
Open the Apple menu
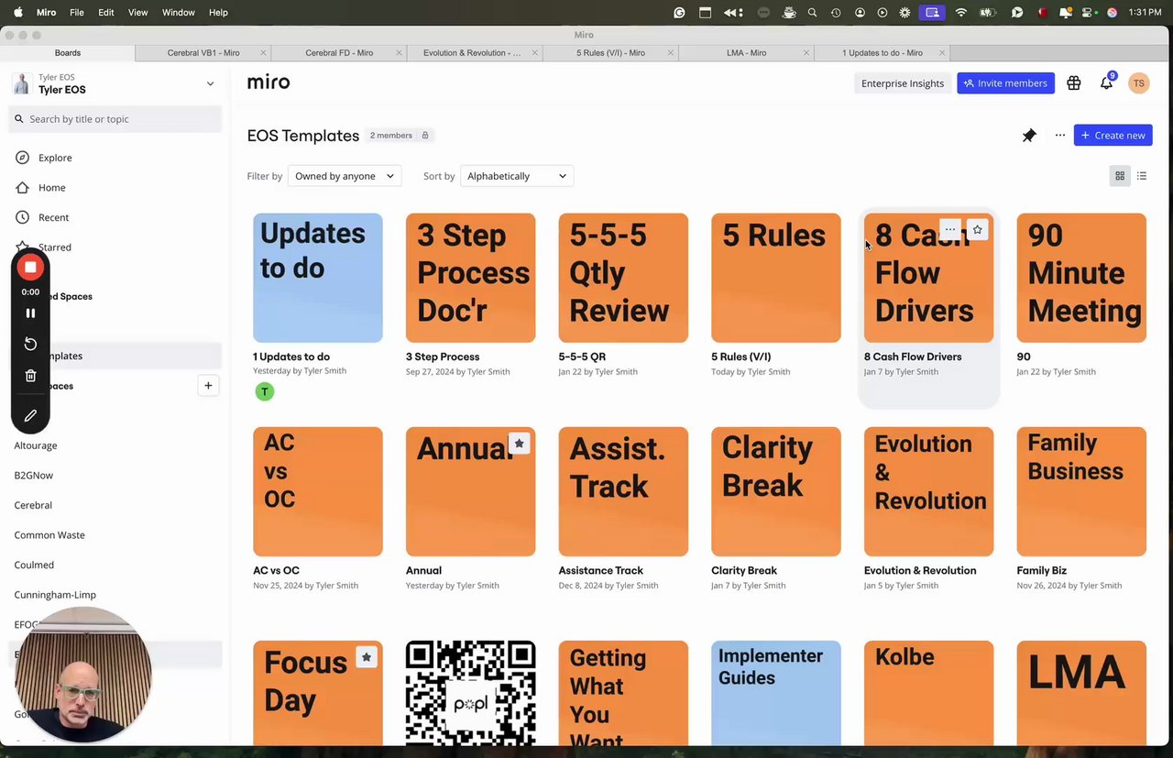coord(18,13)
